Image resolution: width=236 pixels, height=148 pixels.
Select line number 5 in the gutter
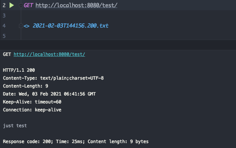[4, 36]
